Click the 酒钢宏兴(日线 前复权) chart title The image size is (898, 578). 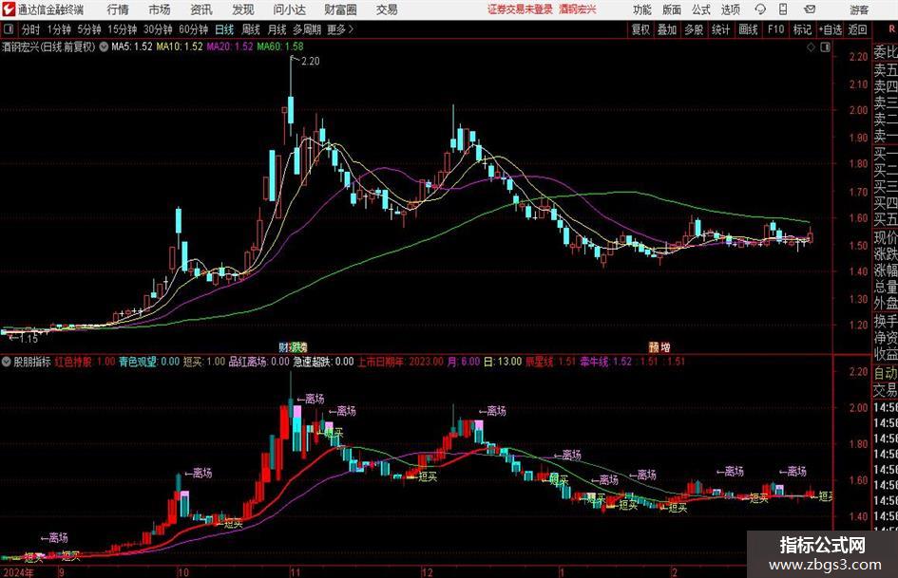click(x=48, y=47)
